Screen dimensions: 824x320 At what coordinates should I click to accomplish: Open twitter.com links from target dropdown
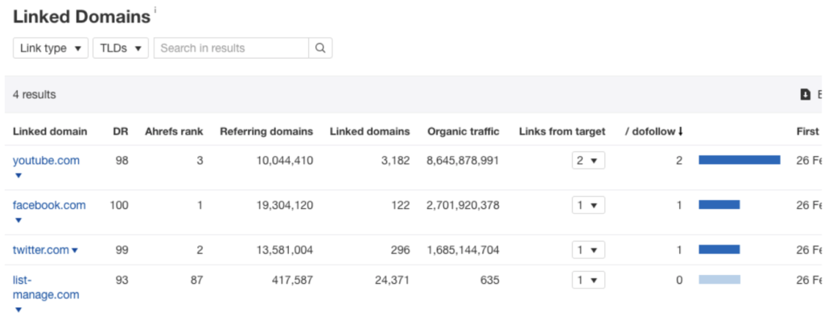pyautogui.click(x=588, y=249)
